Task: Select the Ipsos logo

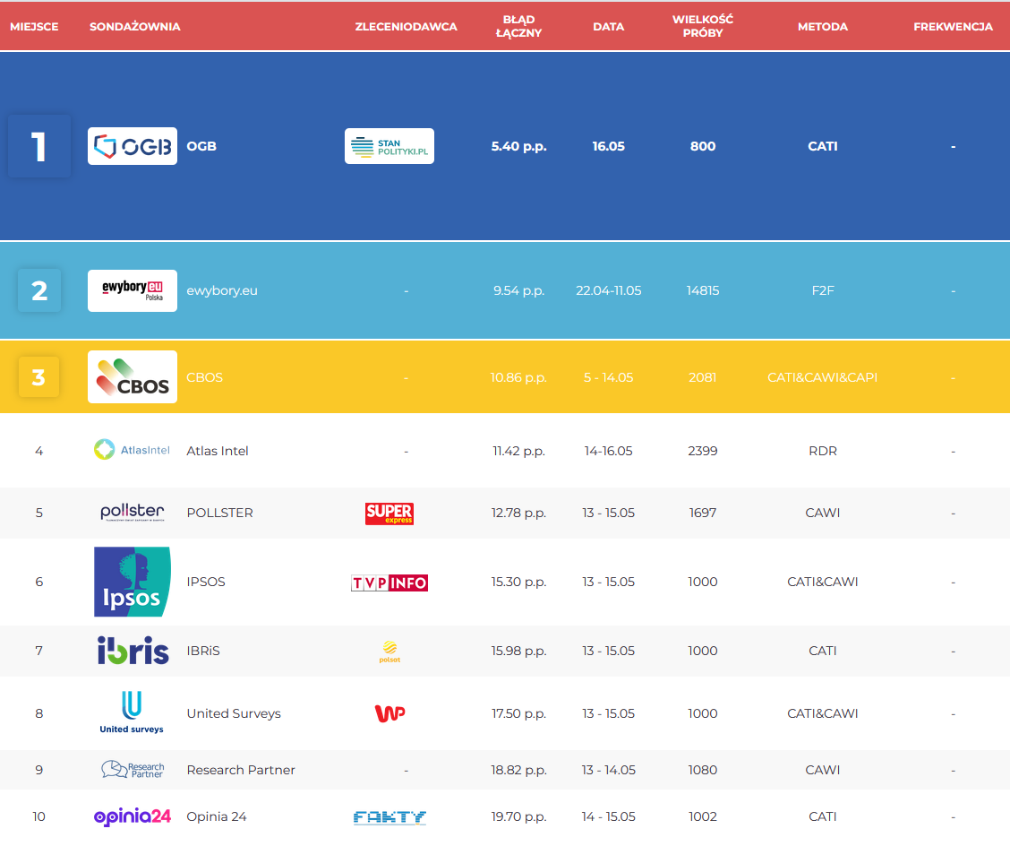Action: pos(132,582)
